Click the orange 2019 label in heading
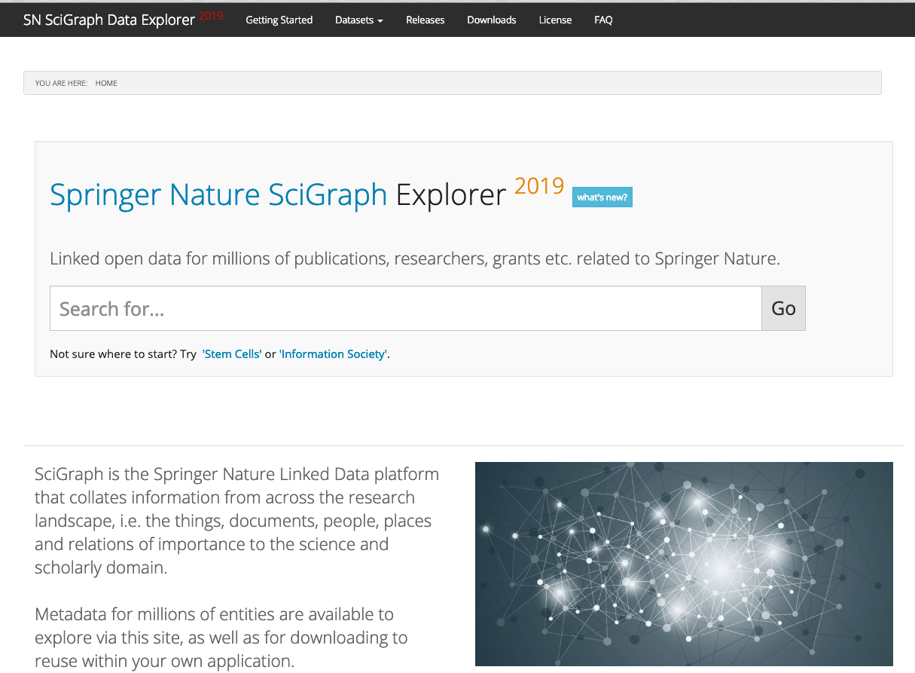The image size is (915, 673). pos(539,185)
